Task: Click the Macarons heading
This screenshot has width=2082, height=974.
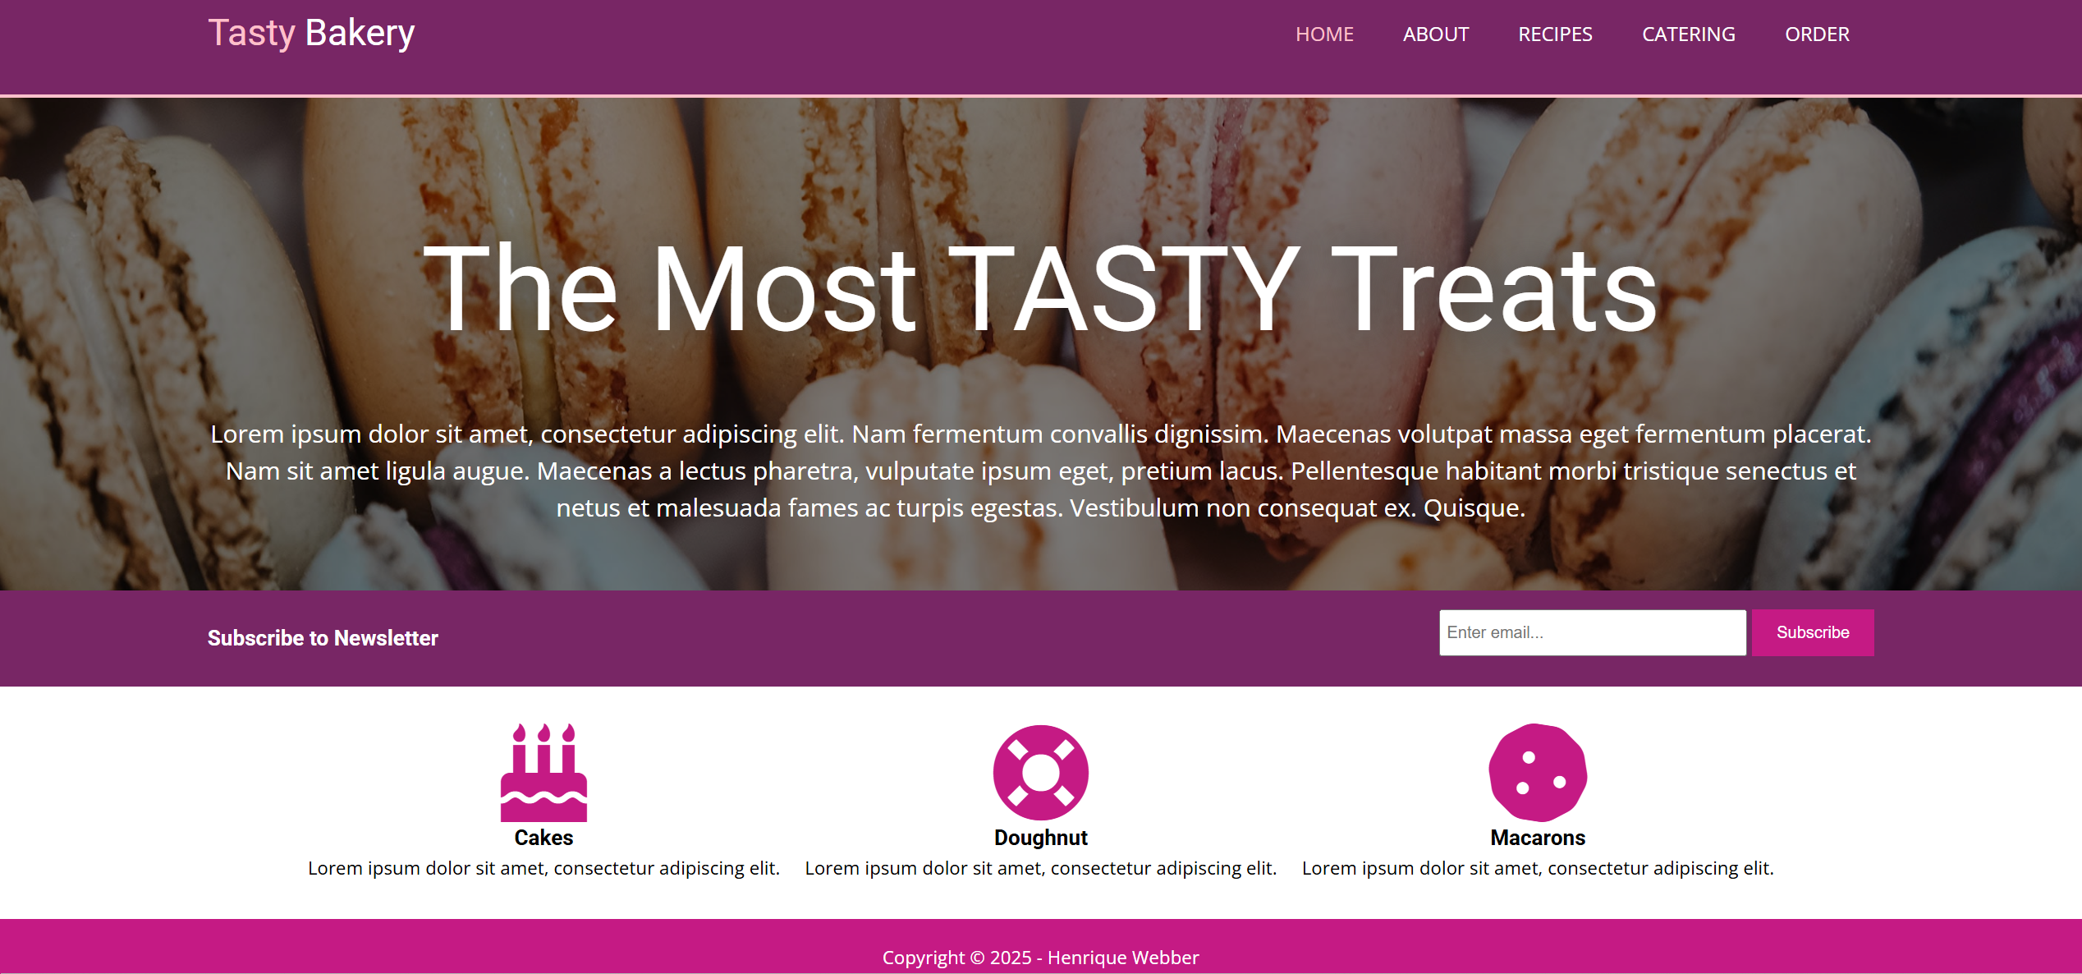Action: 1538,838
